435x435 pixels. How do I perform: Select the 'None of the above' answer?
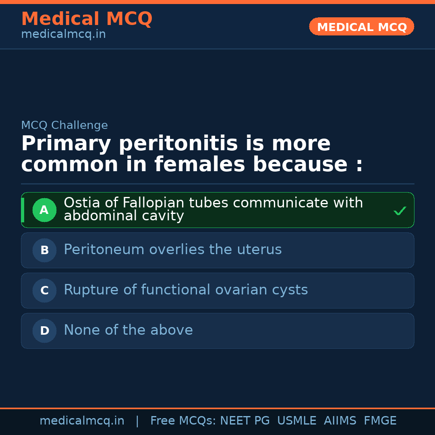click(x=128, y=330)
